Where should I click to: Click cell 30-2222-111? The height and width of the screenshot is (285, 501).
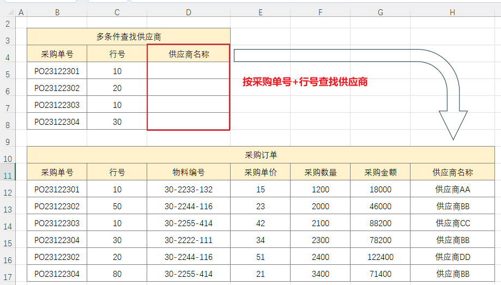[189, 240]
